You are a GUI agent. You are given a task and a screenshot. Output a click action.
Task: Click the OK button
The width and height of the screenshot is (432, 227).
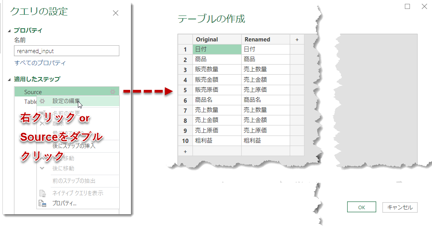(361, 207)
